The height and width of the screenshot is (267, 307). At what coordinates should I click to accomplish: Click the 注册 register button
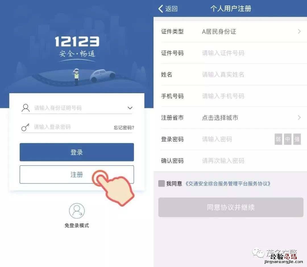pos(77,174)
